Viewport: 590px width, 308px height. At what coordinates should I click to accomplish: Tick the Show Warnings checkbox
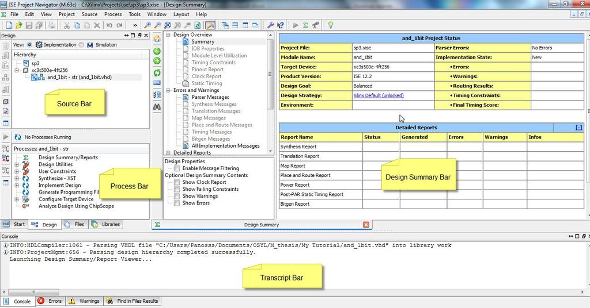click(176, 196)
